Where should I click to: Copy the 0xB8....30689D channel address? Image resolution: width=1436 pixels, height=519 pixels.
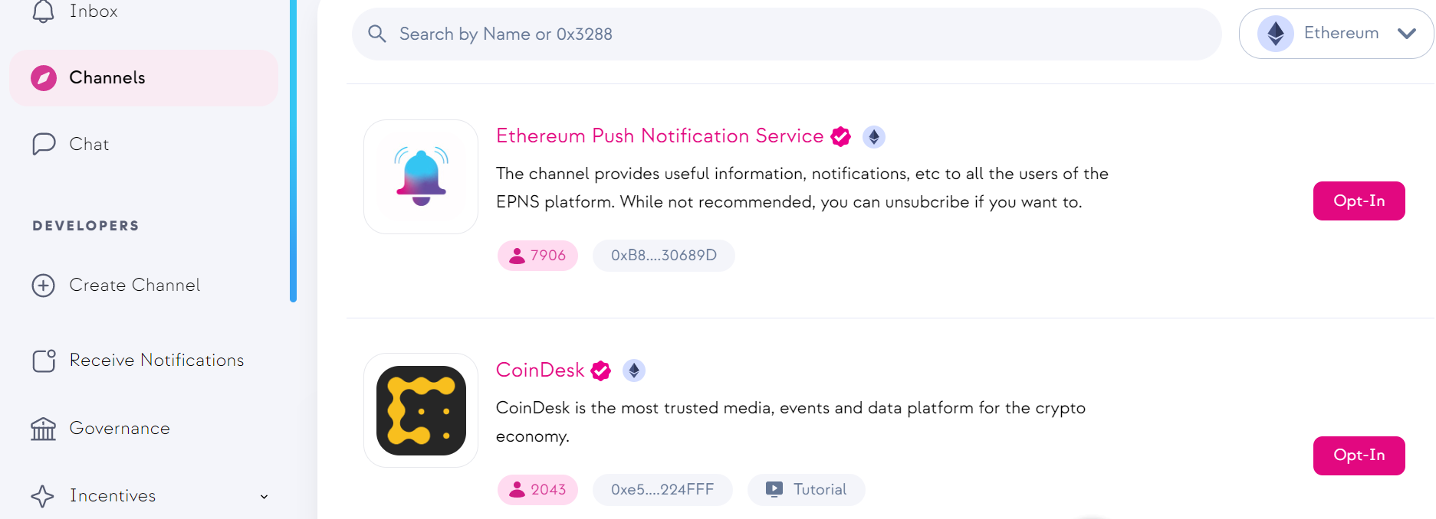(x=663, y=256)
